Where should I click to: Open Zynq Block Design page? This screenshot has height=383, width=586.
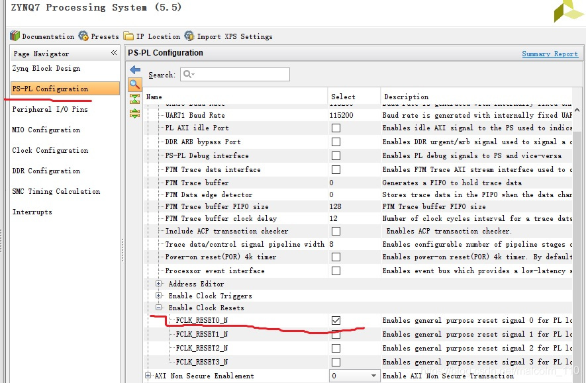[46, 68]
